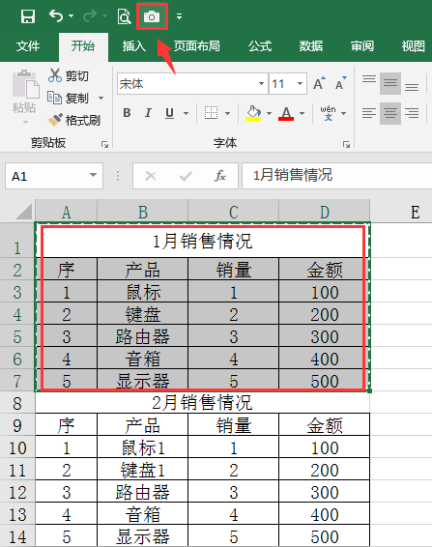Click the 粘贴 paste clipboard icon
Image resolution: width=432 pixels, height=547 pixels.
click(x=25, y=84)
